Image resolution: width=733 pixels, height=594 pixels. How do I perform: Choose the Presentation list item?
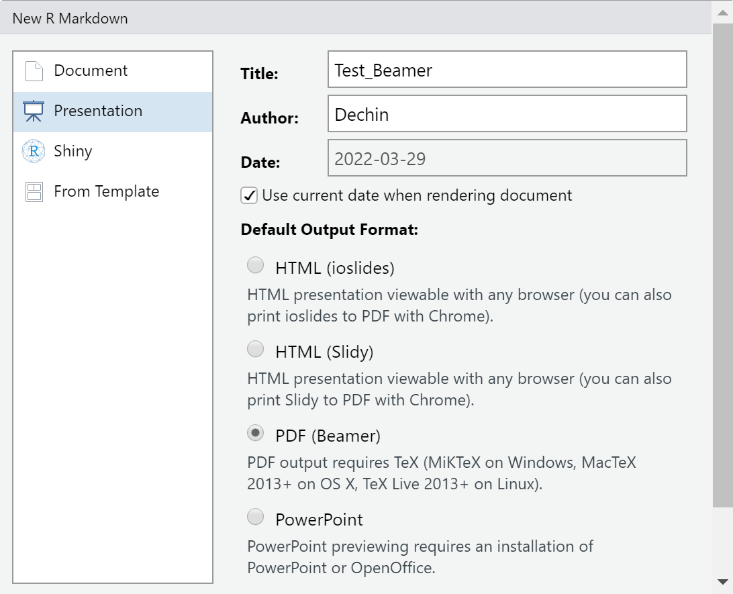point(98,111)
